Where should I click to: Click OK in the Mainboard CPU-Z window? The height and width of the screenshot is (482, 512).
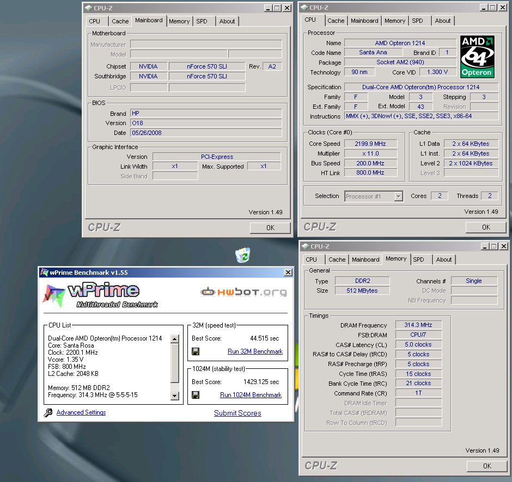point(270,227)
